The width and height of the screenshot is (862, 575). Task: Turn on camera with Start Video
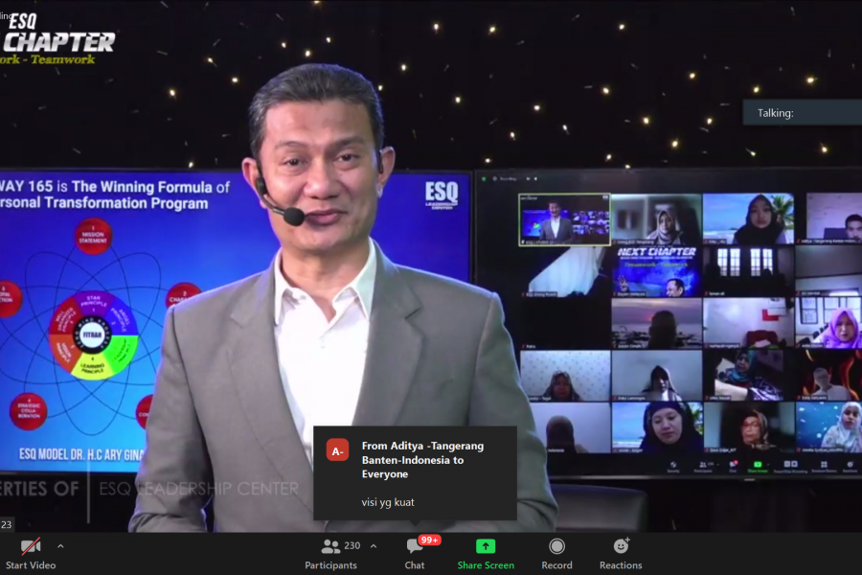[x=29, y=552]
